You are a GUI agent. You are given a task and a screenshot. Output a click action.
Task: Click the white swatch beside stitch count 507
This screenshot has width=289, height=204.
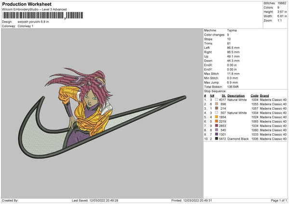pos(216,113)
